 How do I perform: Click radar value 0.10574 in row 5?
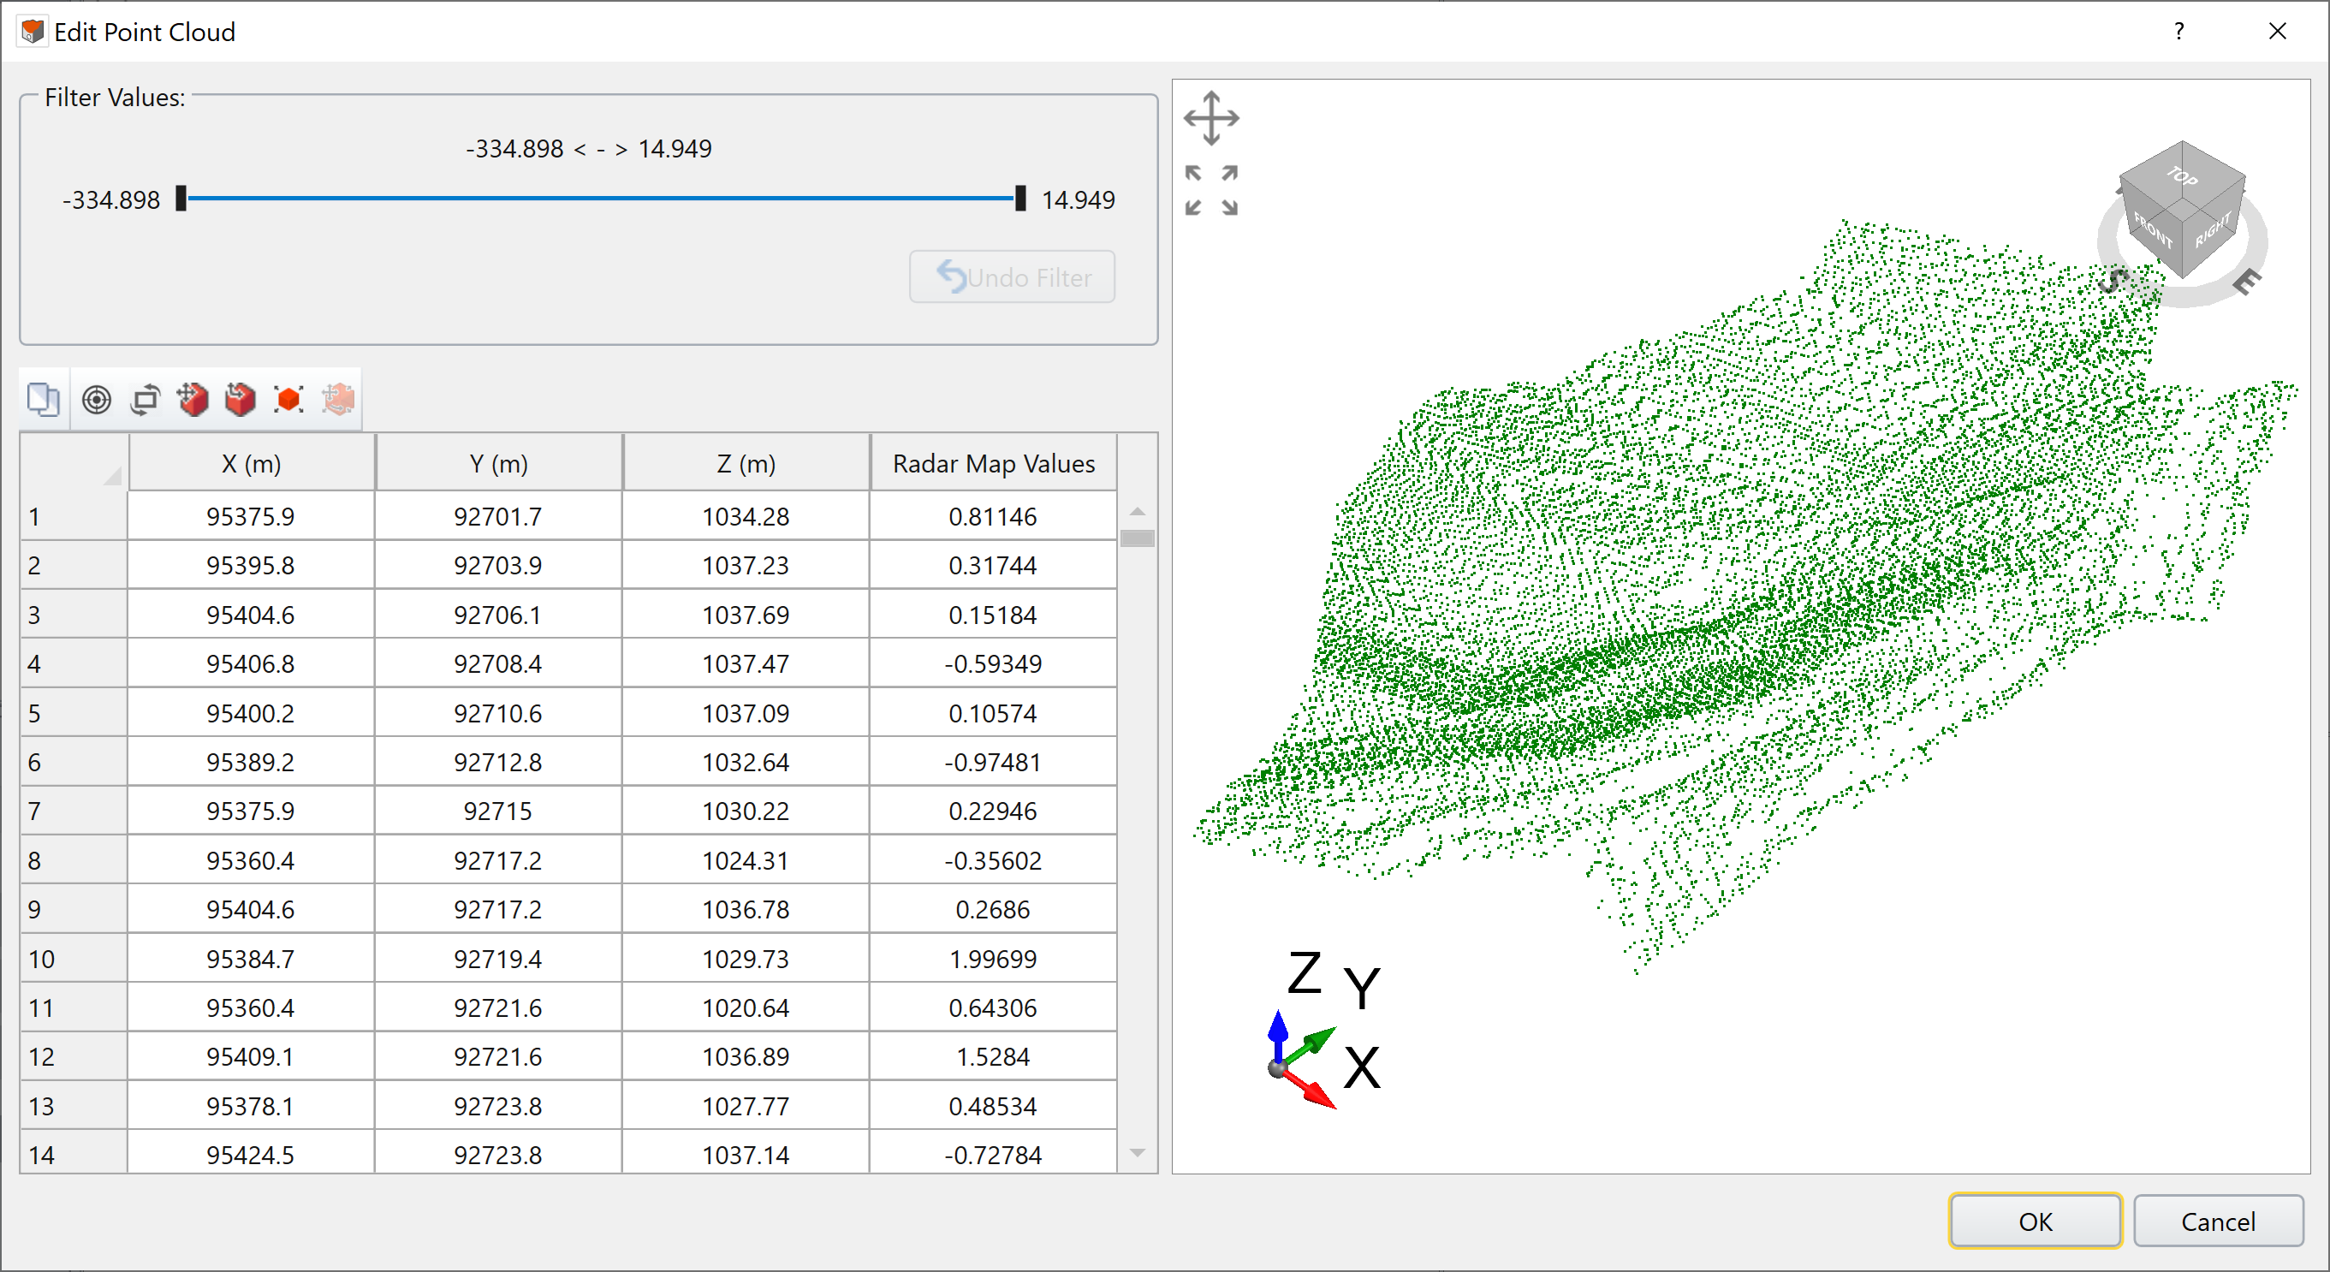point(993,713)
